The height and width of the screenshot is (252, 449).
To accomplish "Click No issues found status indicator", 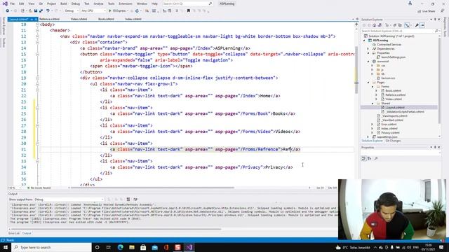I will (39, 188).
